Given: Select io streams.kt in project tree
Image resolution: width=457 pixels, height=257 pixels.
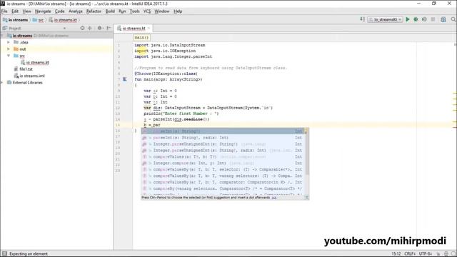Looking at the screenshot, I should (38, 62).
